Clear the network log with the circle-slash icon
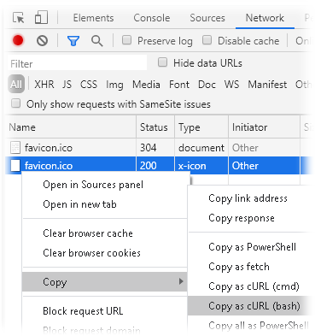315x336 pixels. 42,41
